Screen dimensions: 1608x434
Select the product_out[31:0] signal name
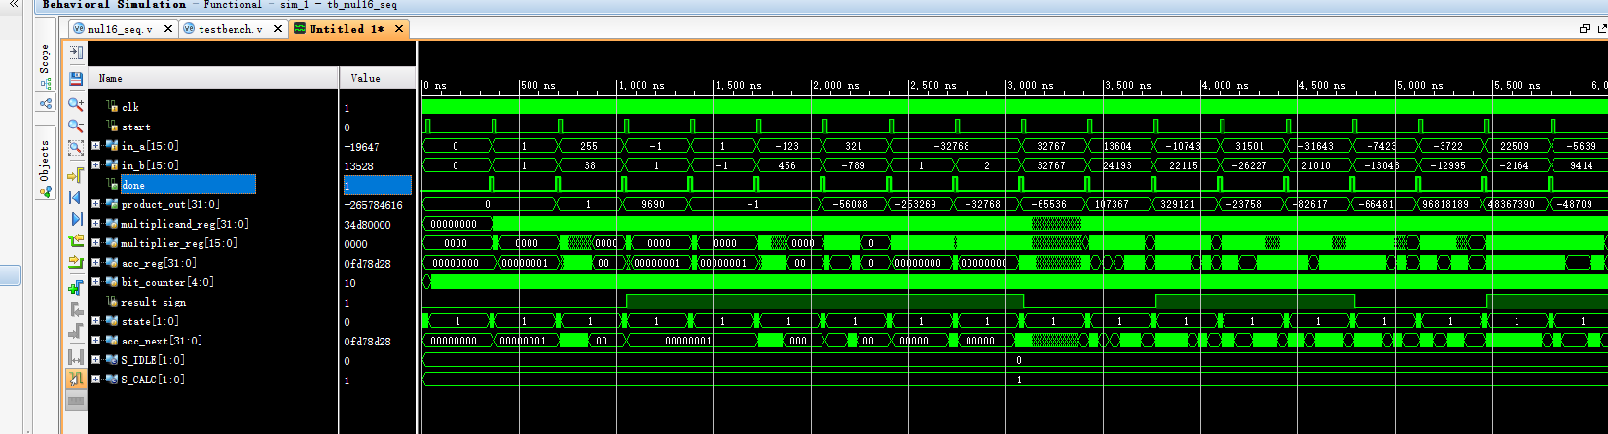pyautogui.click(x=170, y=204)
